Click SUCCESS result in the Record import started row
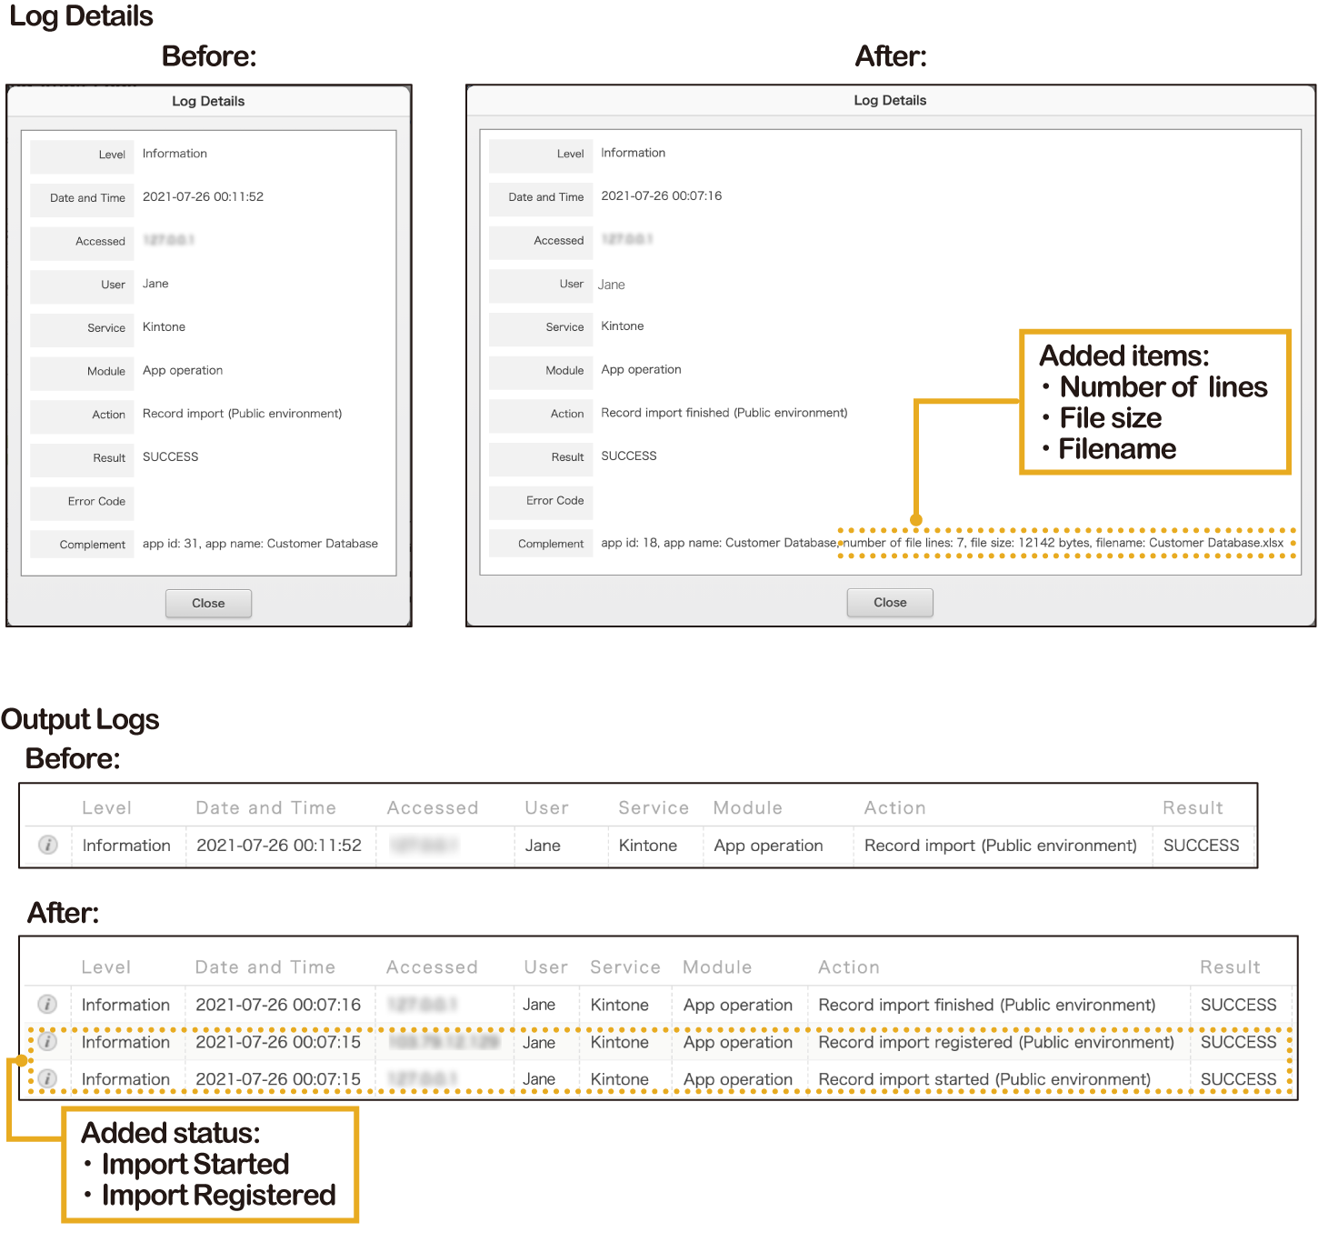Screen dimensions: 1318x1242 pos(1238,1079)
